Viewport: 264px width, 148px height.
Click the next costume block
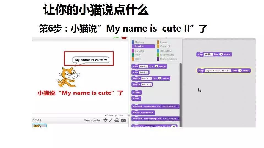click(x=143, y=113)
